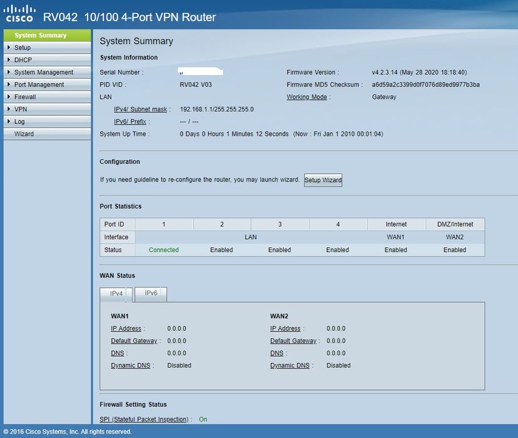
Task: Open the Port Management menu
Action: (x=47, y=84)
